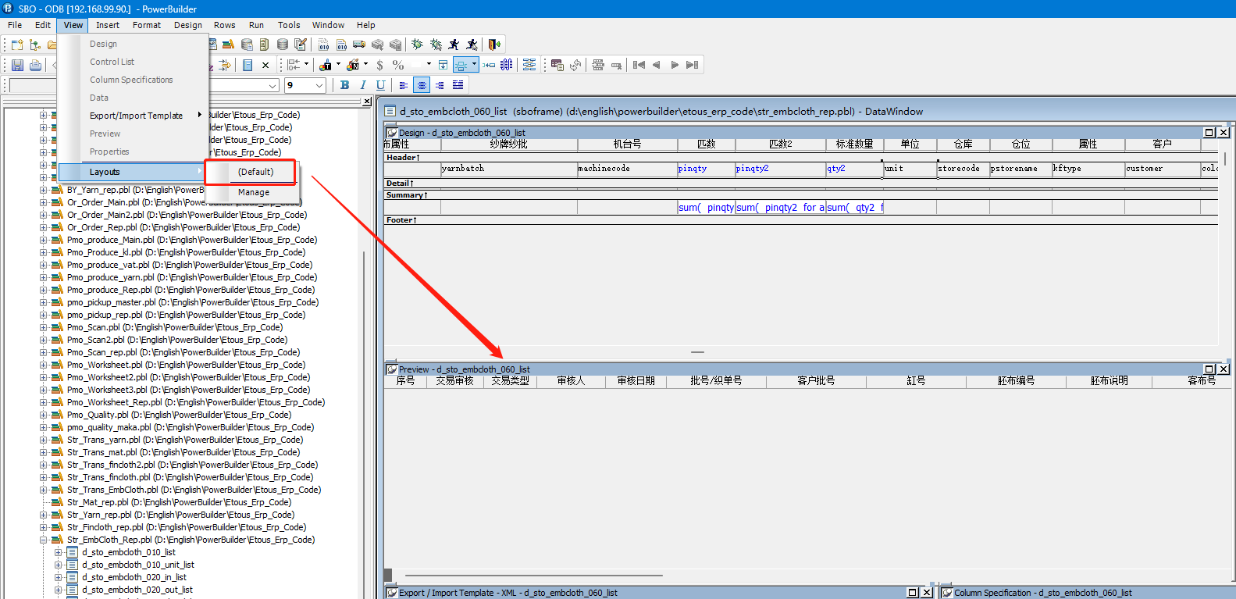Align text left in the format toolbar
The height and width of the screenshot is (599, 1236).
(404, 85)
